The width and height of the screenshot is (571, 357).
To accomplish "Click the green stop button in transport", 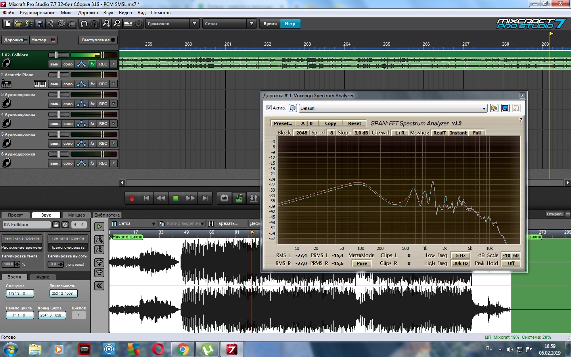I will click(176, 198).
